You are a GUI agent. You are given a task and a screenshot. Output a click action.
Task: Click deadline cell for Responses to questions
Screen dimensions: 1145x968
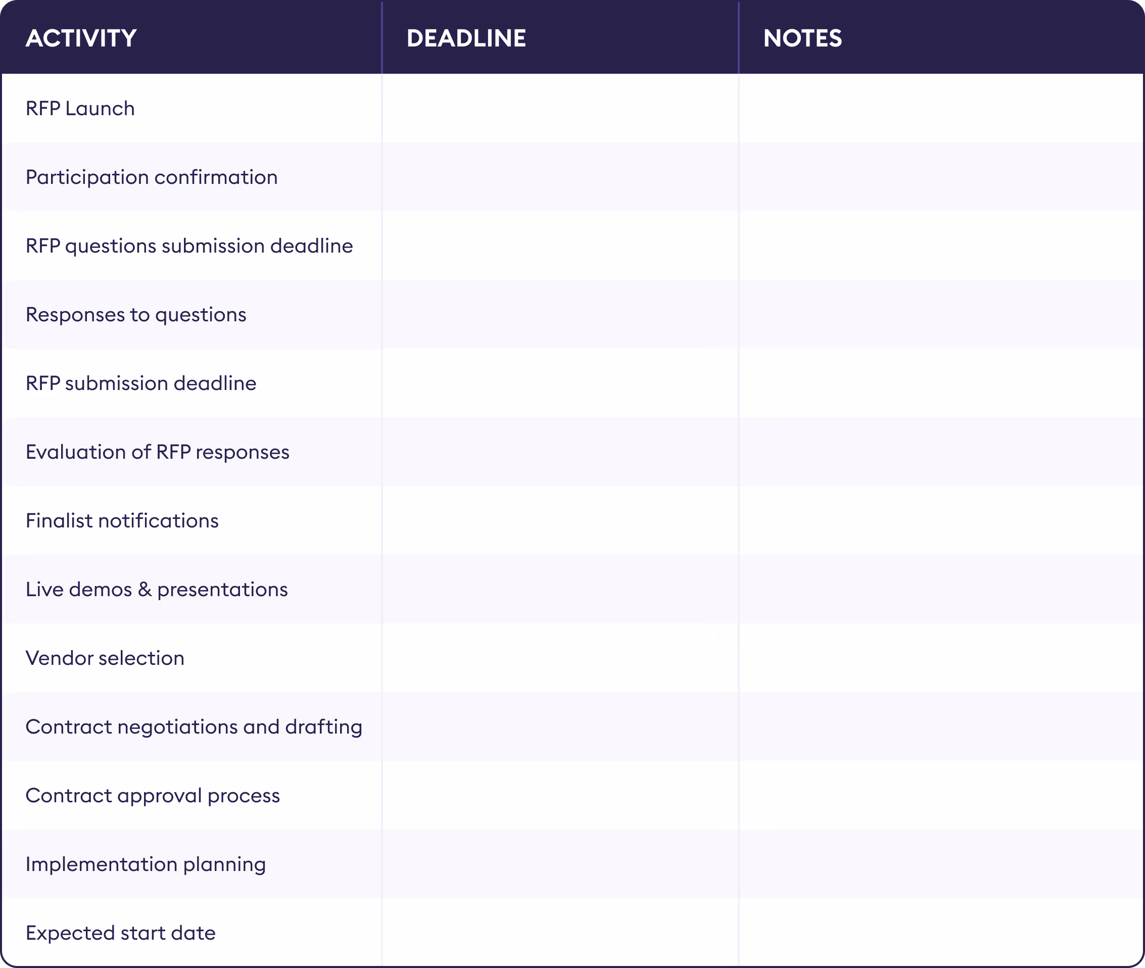tap(560, 314)
